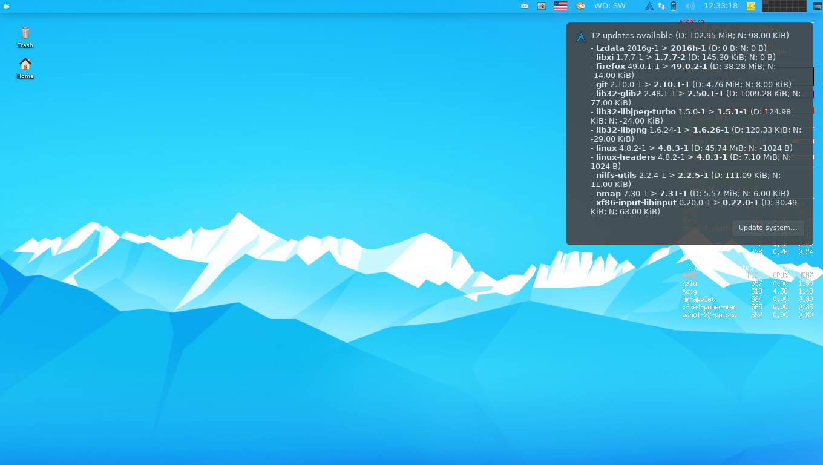The width and height of the screenshot is (823, 465).
Task: Open the volume control speaker icon
Action: (690, 6)
